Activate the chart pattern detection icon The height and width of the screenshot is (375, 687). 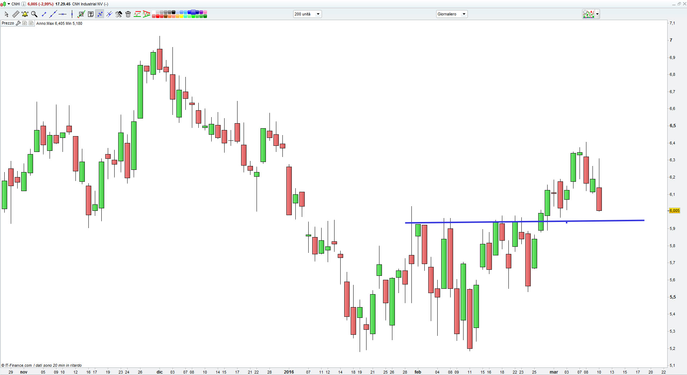(147, 14)
